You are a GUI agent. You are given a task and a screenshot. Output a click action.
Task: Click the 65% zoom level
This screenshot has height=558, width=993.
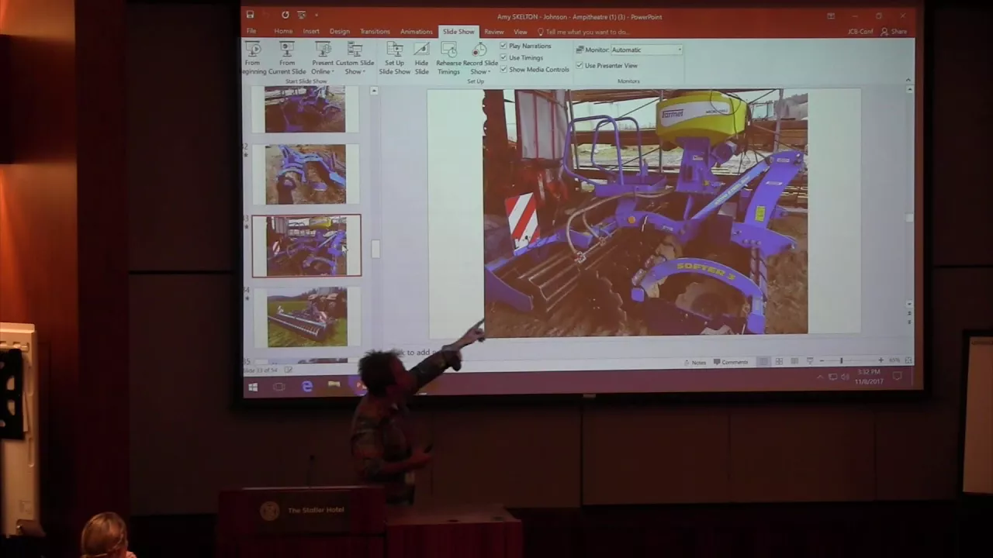point(894,360)
